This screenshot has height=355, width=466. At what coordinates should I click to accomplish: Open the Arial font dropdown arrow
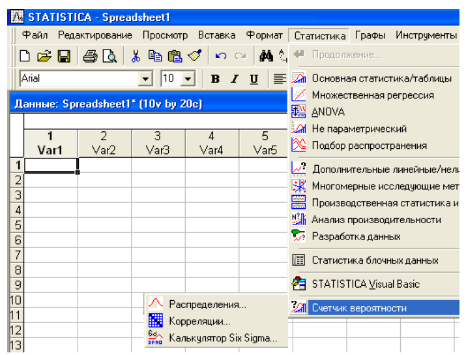(x=145, y=79)
